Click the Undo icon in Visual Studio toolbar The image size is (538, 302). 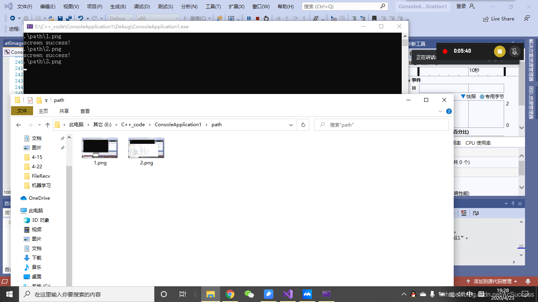tap(81, 18)
